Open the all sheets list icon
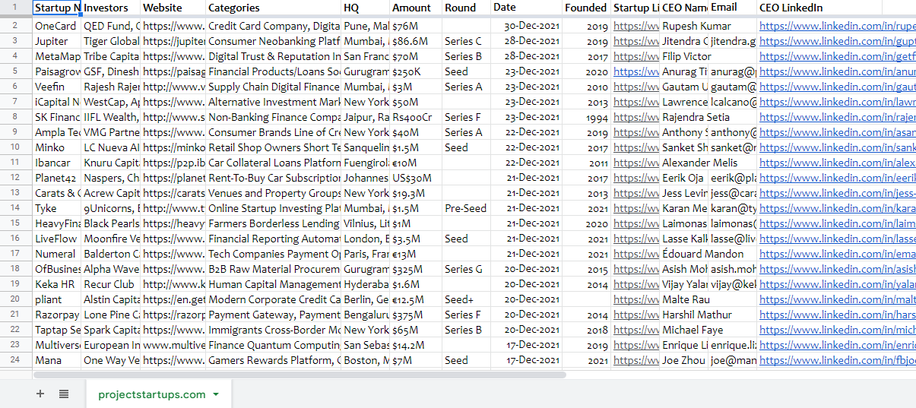This screenshot has height=408, width=916. coord(64,394)
